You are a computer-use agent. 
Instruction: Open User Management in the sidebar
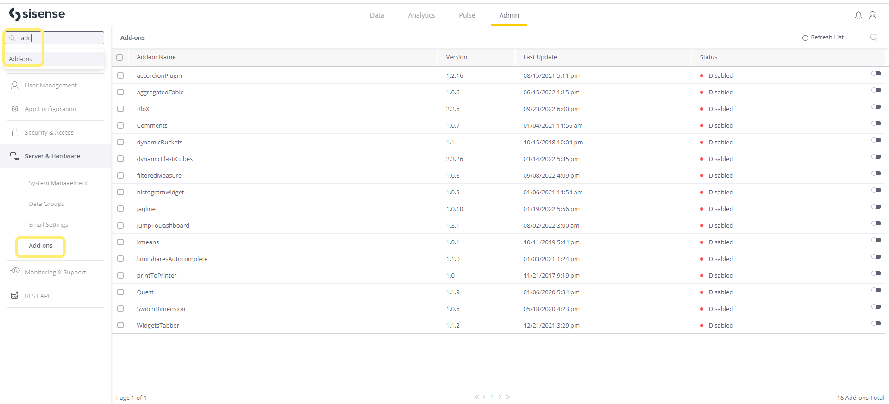click(50, 86)
